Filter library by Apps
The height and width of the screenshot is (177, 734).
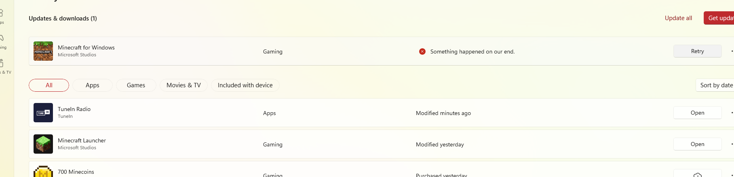pyautogui.click(x=93, y=85)
